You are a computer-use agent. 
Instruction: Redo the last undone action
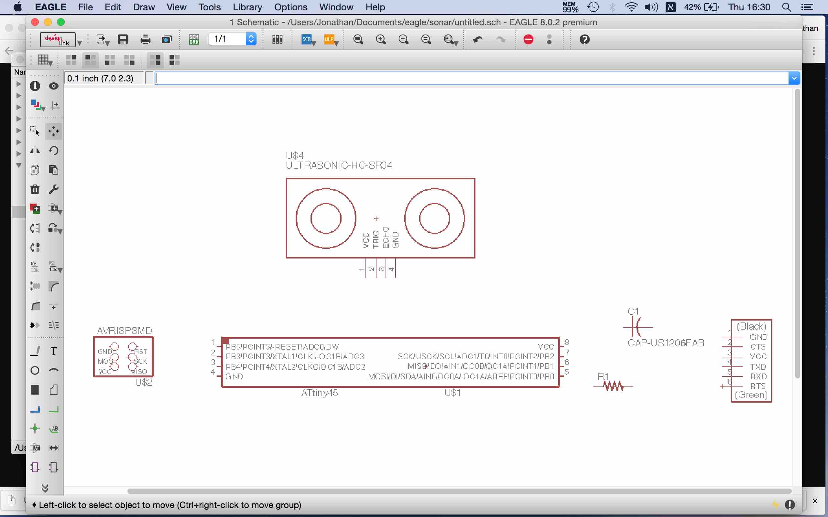pyautogui.click(x=501, y=39)
